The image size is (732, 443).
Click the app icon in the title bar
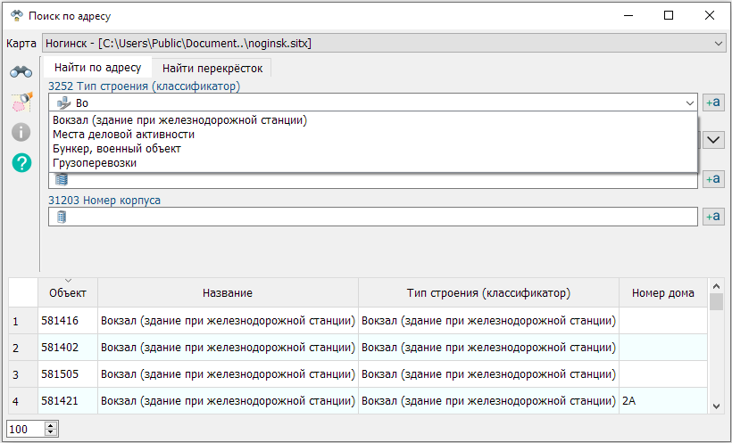[x=16, y=16]
